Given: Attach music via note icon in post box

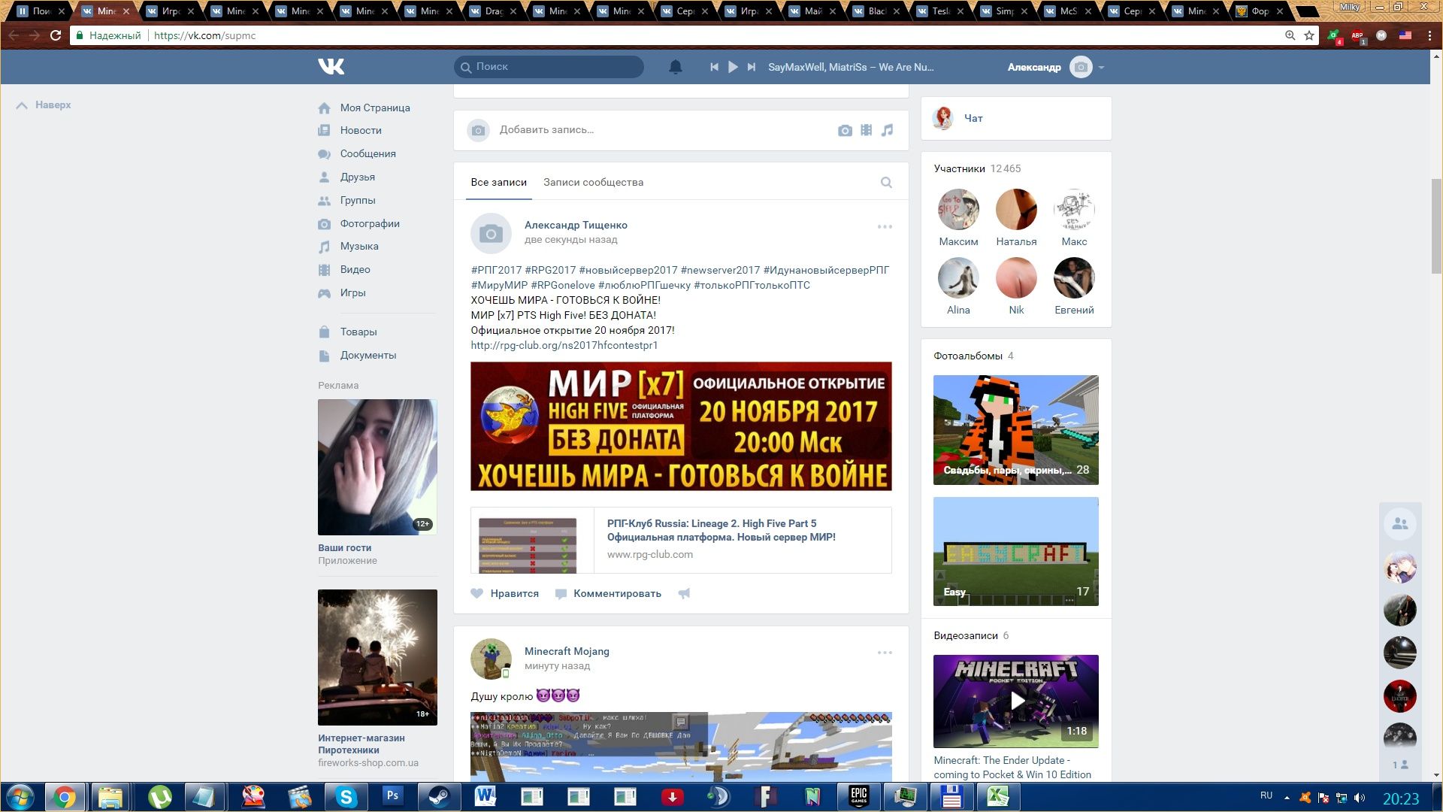Looking at the screenshot, I should [888, 130].
